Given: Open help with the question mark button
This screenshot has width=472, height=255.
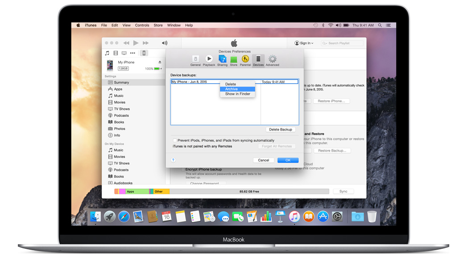Looking at the screenshot, I should [173, 160].
